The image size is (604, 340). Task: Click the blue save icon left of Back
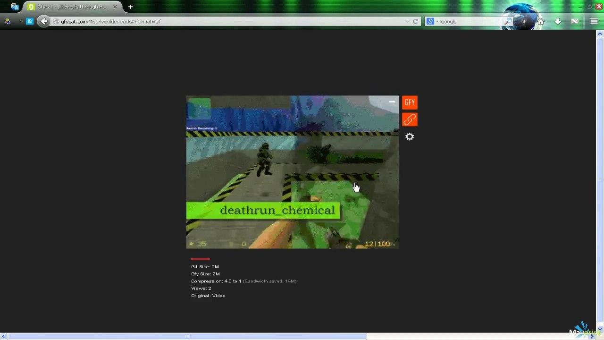click(30, 21)
